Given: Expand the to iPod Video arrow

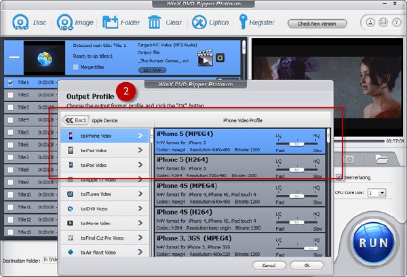Looking at the screenshot, I should click(140, 165).
